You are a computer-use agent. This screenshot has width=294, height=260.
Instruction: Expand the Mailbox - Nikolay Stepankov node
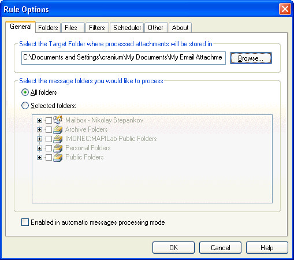[39, 121]
